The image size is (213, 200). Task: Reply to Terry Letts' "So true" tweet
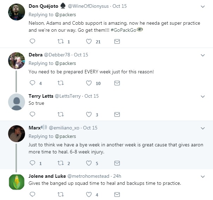click(32, 114)
